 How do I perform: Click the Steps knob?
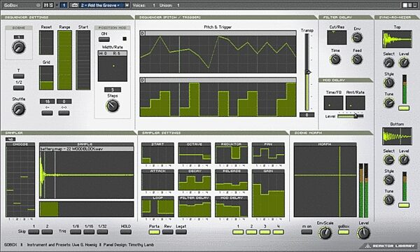tap(113, 106)
